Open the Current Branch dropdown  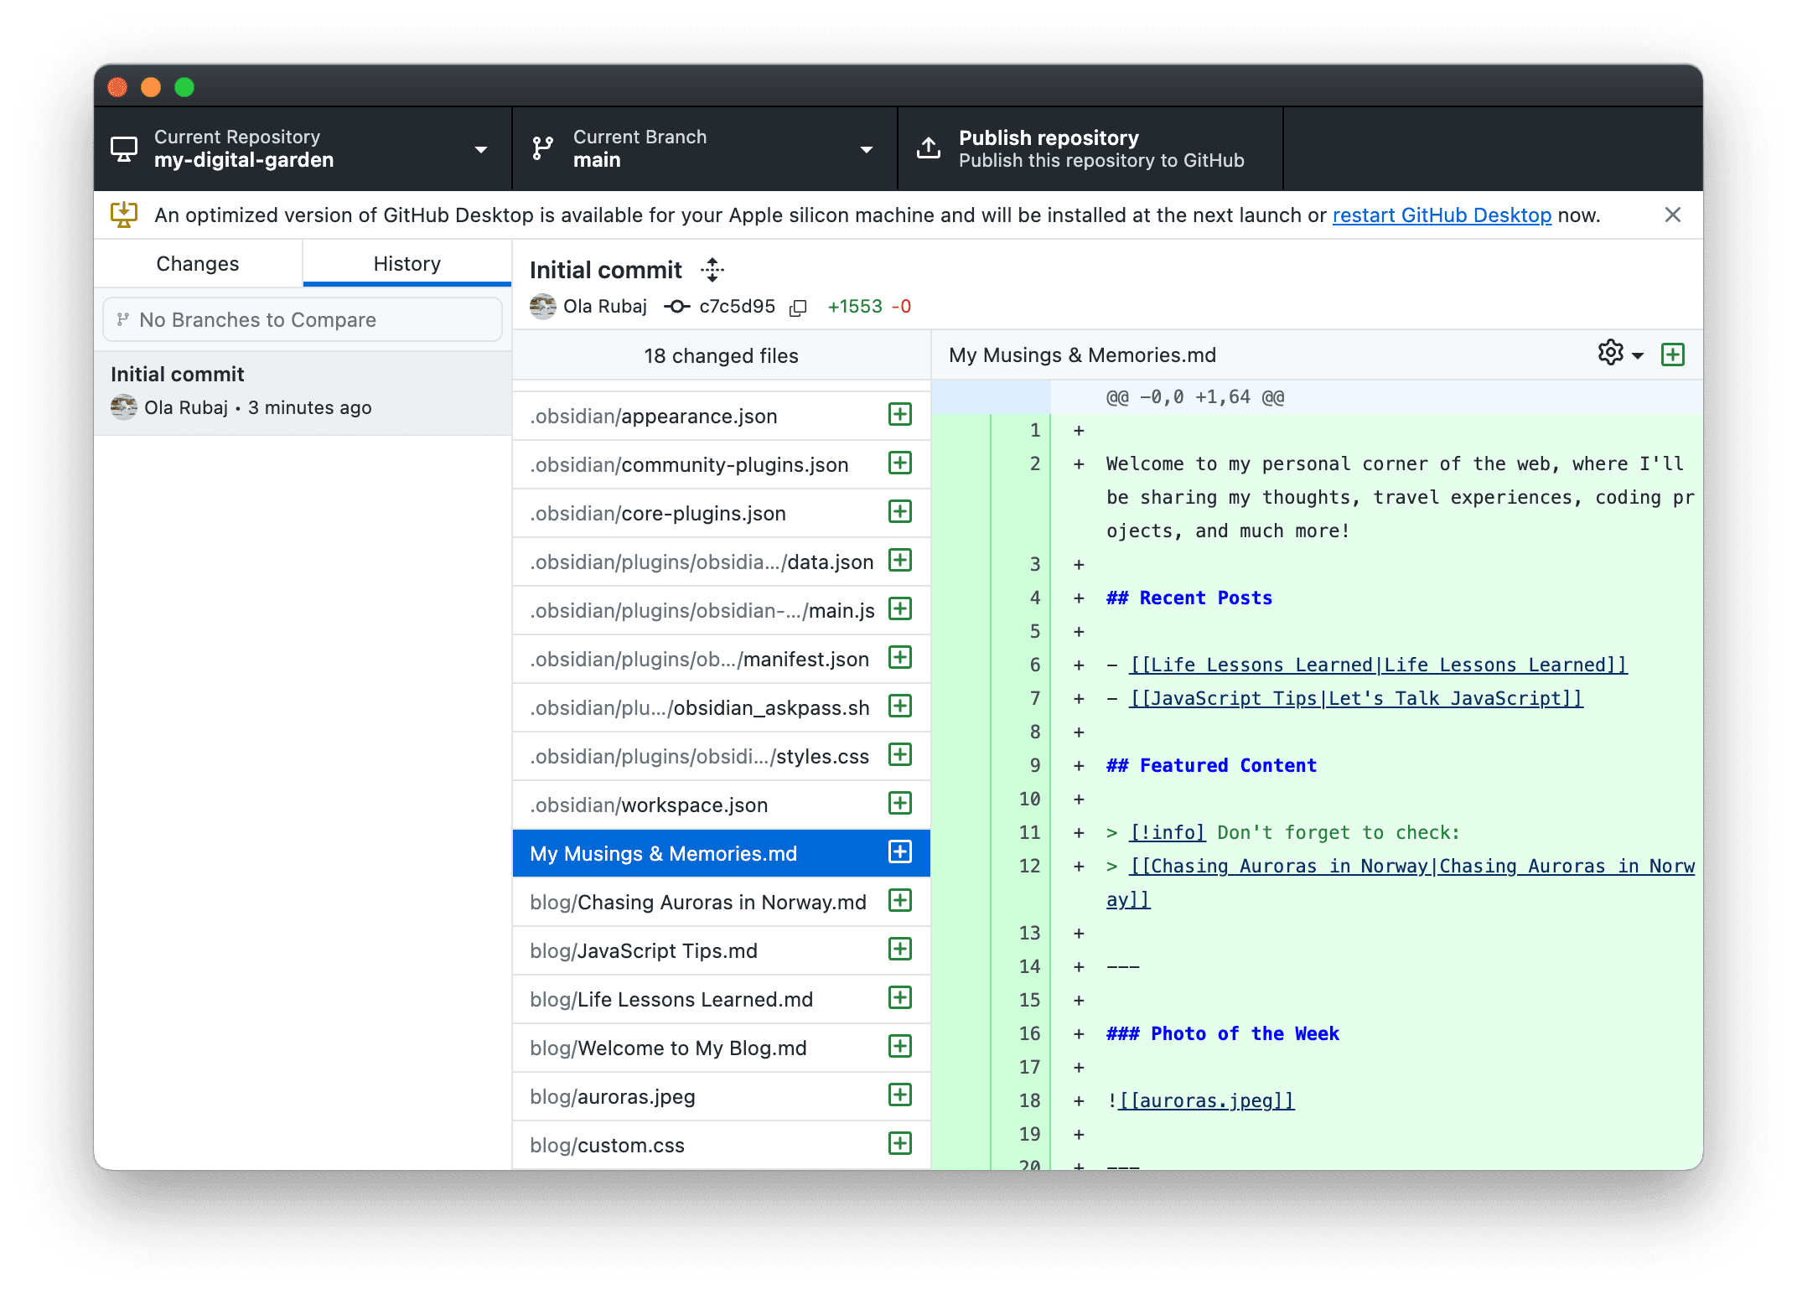[x=705, y=149]
